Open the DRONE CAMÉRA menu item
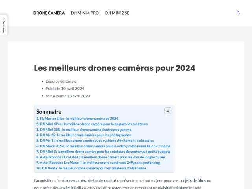 [49, 13]
